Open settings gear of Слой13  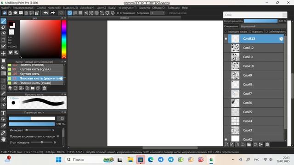tap(281, 38)
